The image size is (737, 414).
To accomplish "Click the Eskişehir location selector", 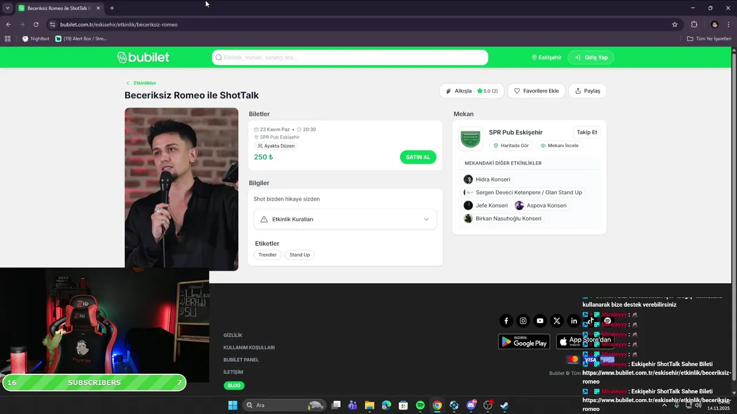I will tap(546, 57).
